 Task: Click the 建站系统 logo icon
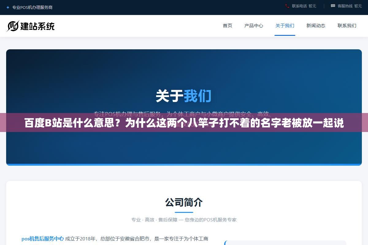(x=13, y=26)
